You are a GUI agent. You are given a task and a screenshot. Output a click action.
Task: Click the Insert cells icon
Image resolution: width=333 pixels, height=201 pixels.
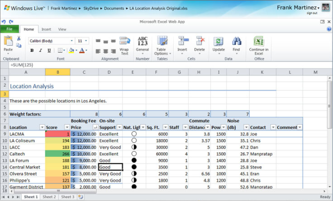point(183,41)
